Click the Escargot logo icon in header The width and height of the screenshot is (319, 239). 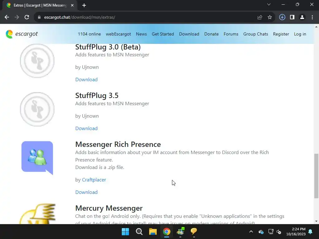9,34
